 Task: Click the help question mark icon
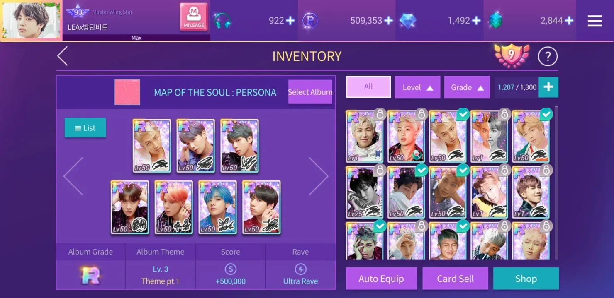pos(548,57)
